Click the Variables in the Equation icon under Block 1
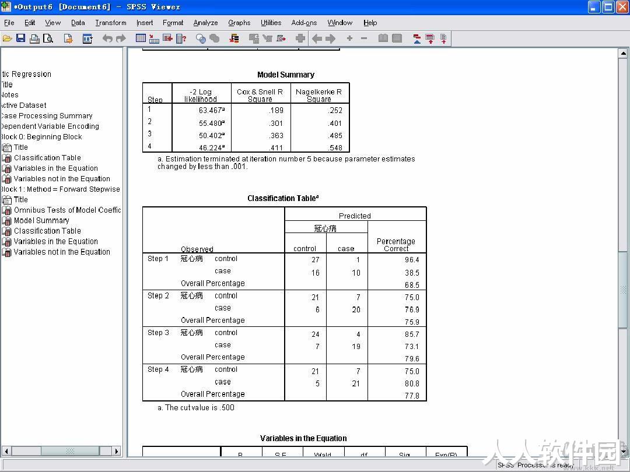The image size is (630, 472). 6,242
